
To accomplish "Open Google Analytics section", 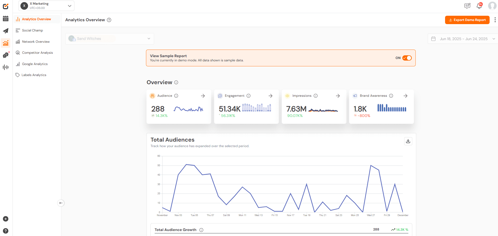I will pos(35,64).
